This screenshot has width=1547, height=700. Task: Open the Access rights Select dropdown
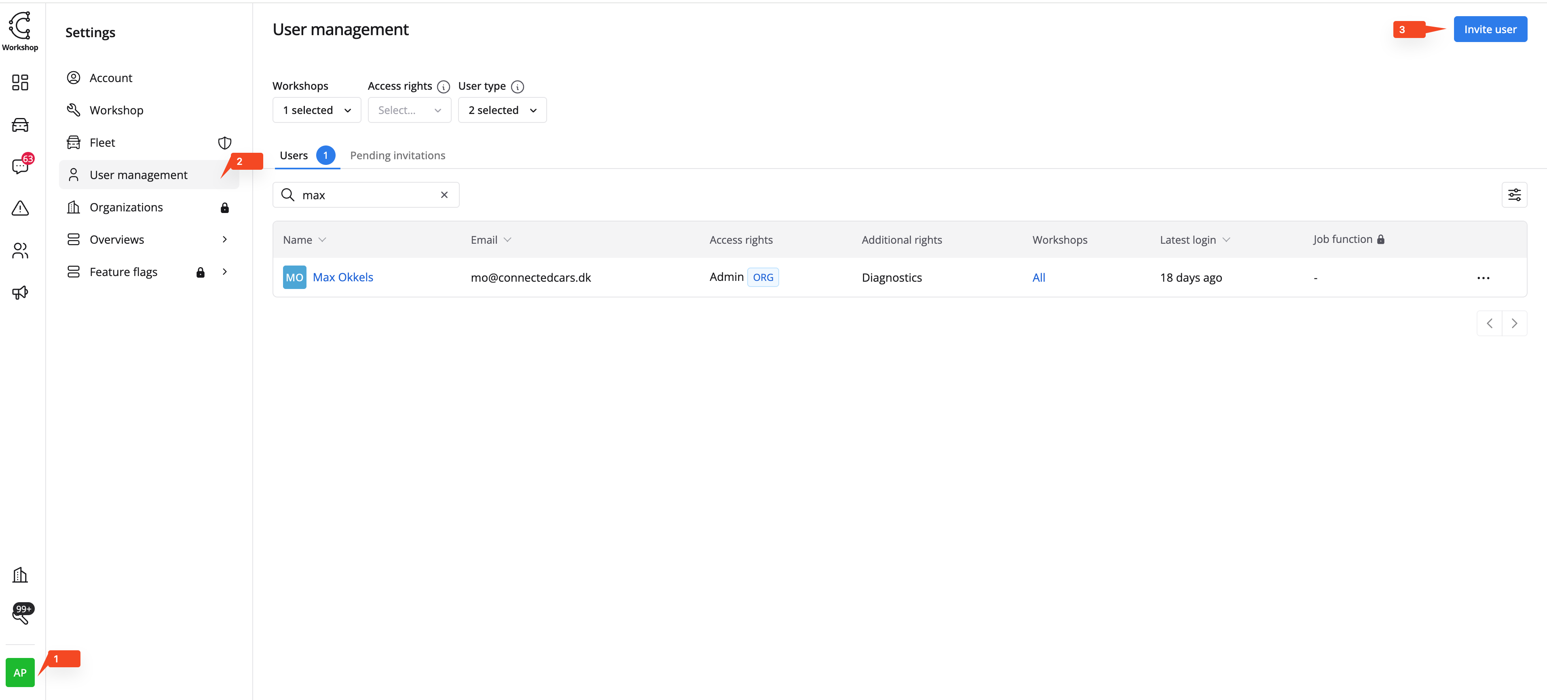pyautogui.click(x=409, y=110)
